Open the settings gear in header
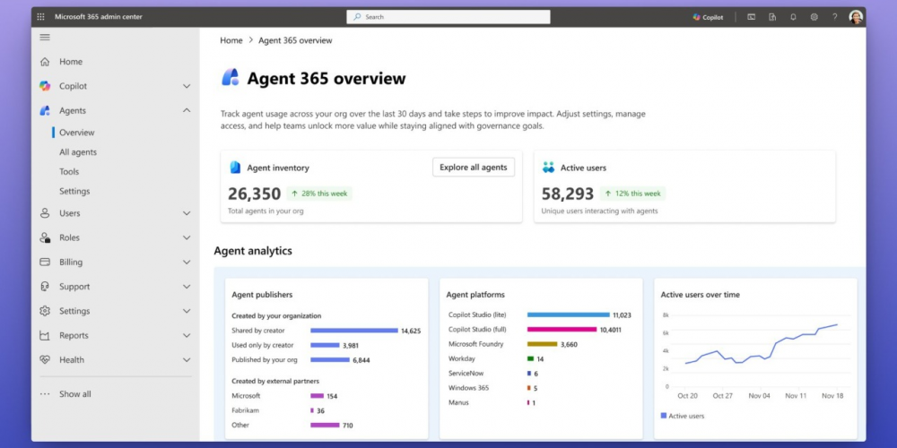The image size is (897, 448). pos(814,17)
